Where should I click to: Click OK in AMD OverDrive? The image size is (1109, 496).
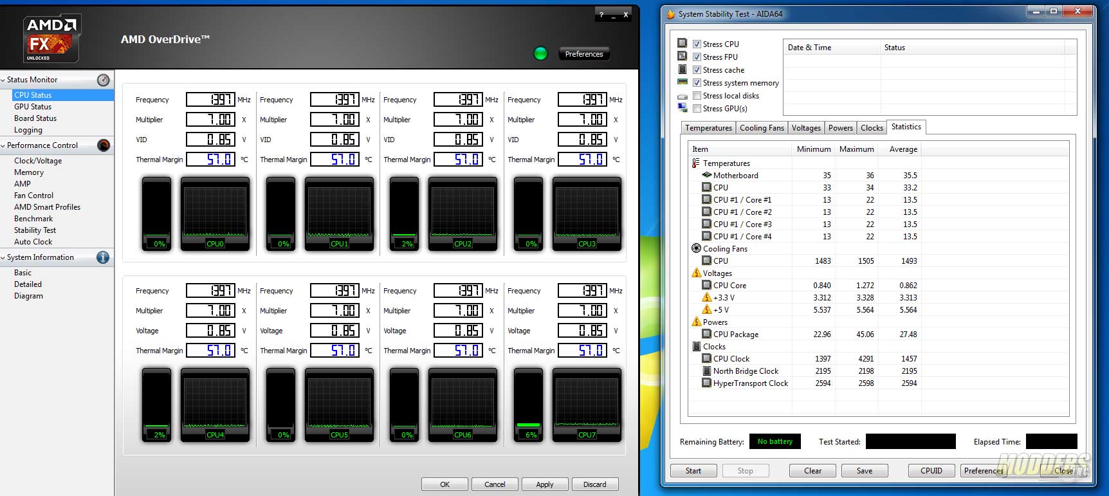tap(445, 484)
